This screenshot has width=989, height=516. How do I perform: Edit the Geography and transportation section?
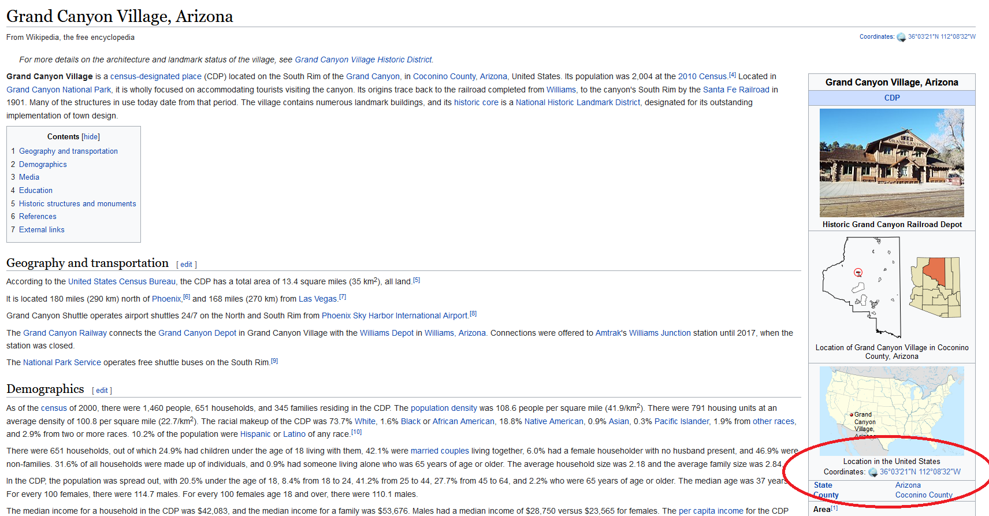pos(186,265)
